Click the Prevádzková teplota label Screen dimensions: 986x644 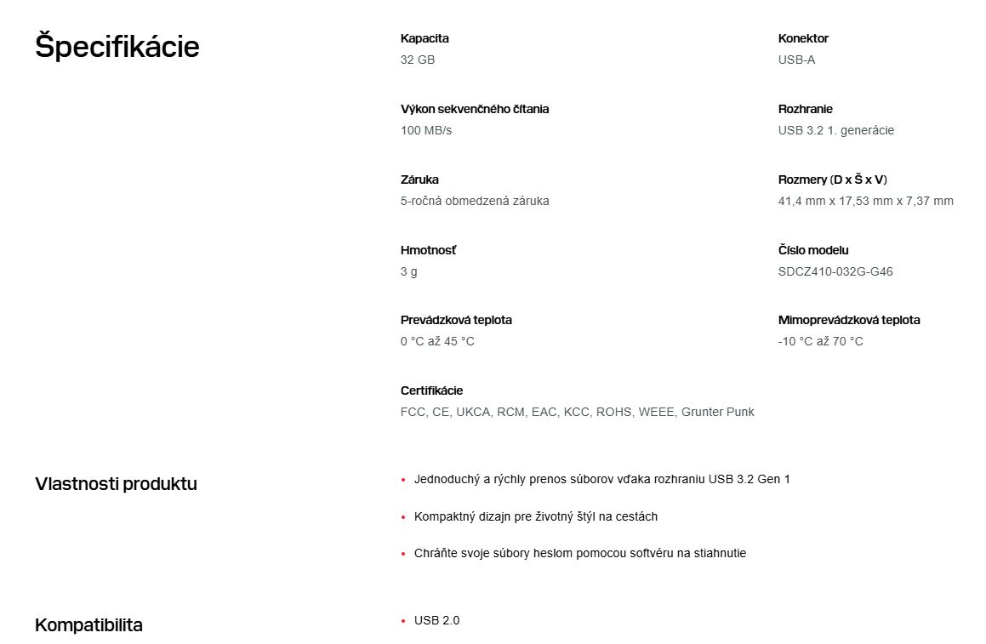coord(456,320)
